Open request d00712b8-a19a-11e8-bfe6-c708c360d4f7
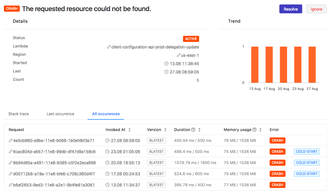This screenshot has height=196, width=332. 54,174
